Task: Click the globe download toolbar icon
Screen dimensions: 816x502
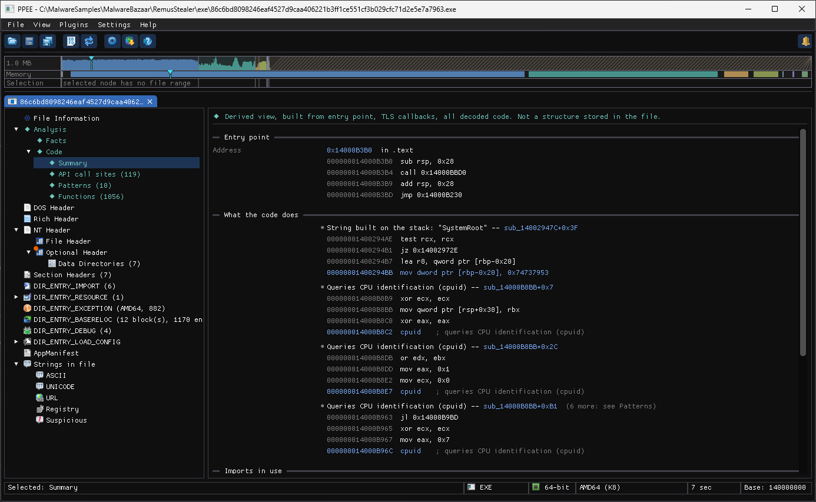Action: point(130,41)
